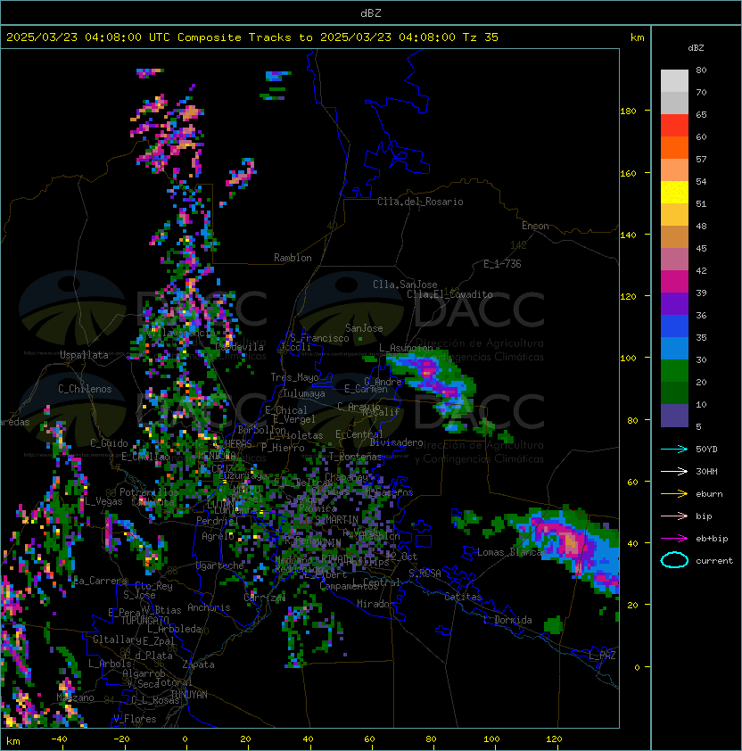The image size is (742, 751).
Task: Click the 'Clla.del_Rosario' place label
Action: (x=420, y=202)
